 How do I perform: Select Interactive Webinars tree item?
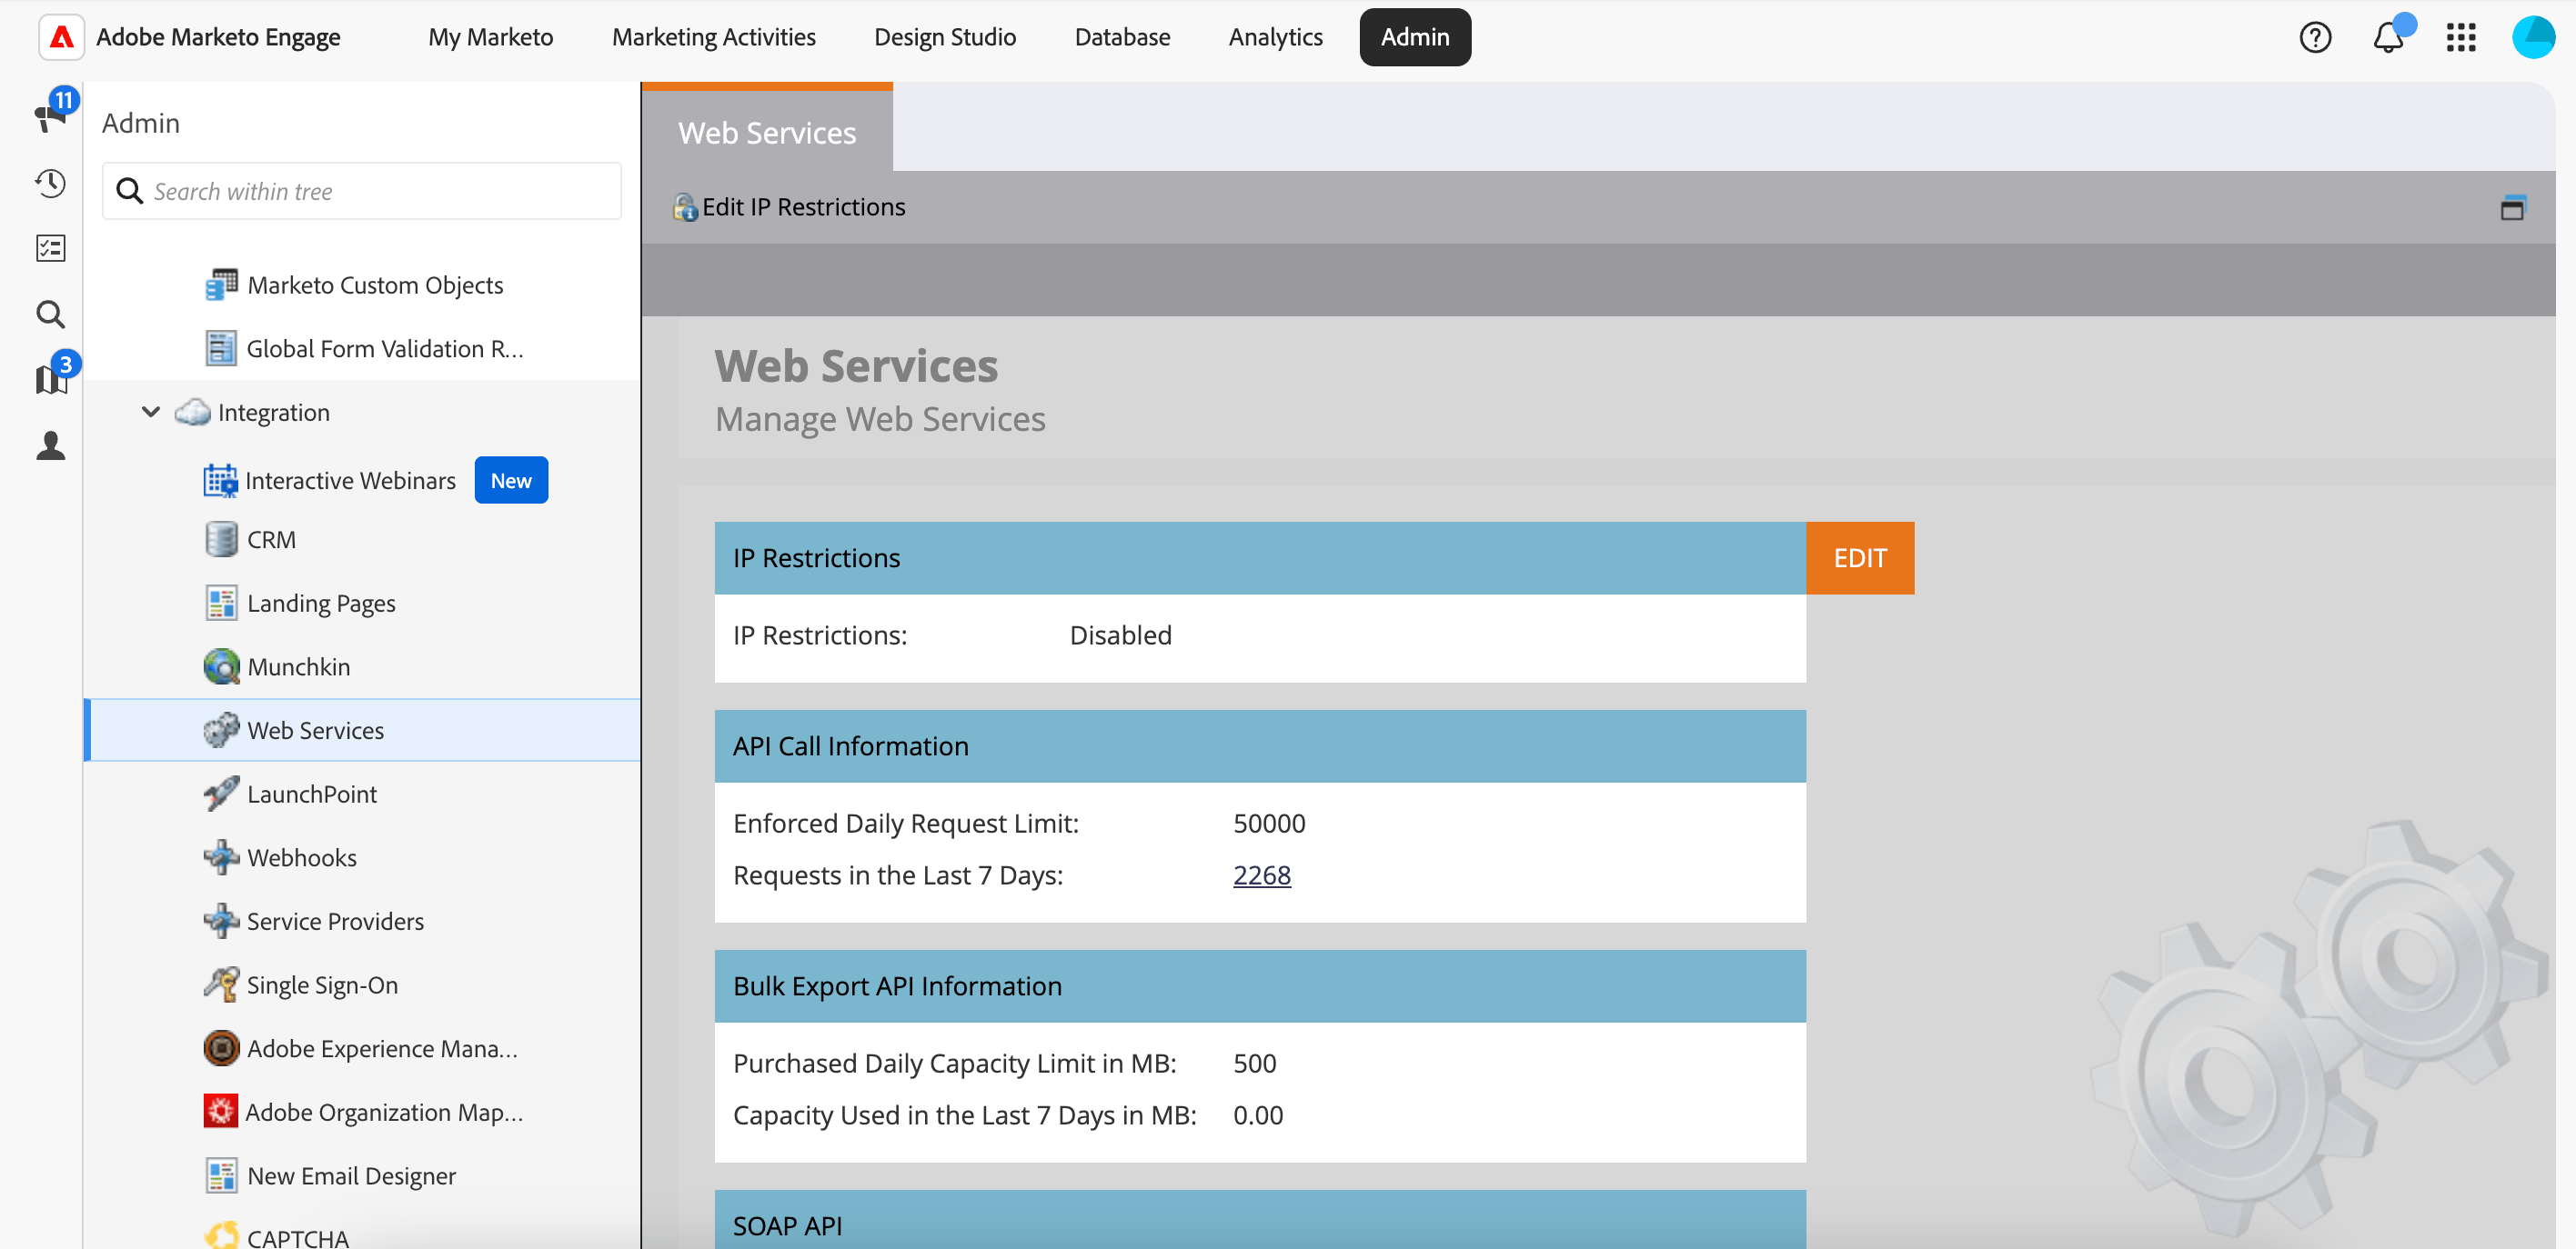coord(350,481)
